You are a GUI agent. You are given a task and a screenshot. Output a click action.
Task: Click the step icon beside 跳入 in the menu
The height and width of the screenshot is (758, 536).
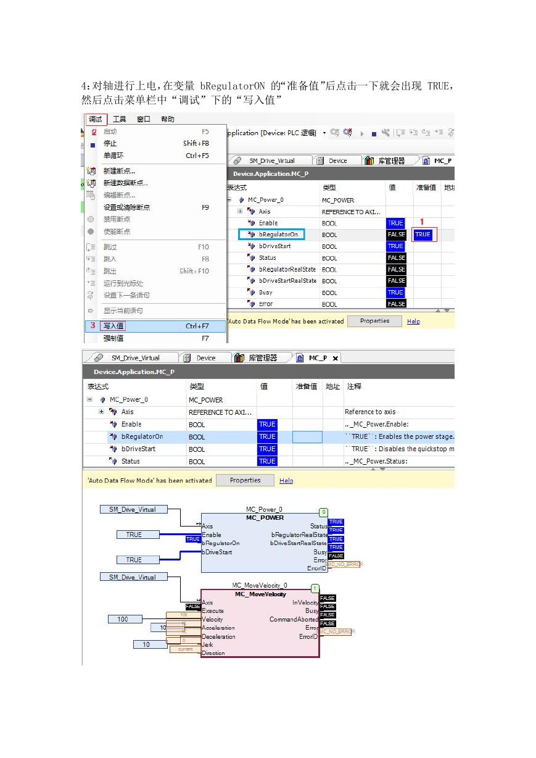point(91,259)
